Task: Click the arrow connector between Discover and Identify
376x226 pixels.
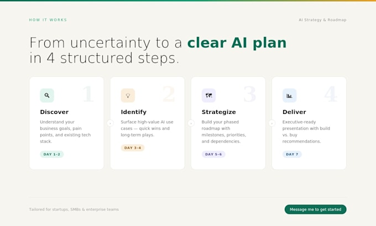Action: (x=110, y=123)
